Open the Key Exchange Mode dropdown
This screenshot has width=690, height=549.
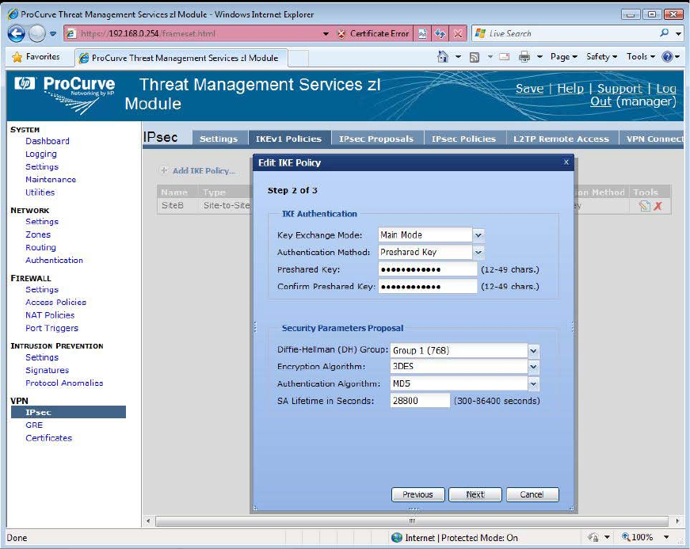pos(478,235)
